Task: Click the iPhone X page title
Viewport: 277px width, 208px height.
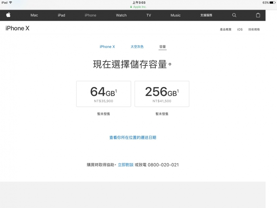Action: click(x=17, y=28)
